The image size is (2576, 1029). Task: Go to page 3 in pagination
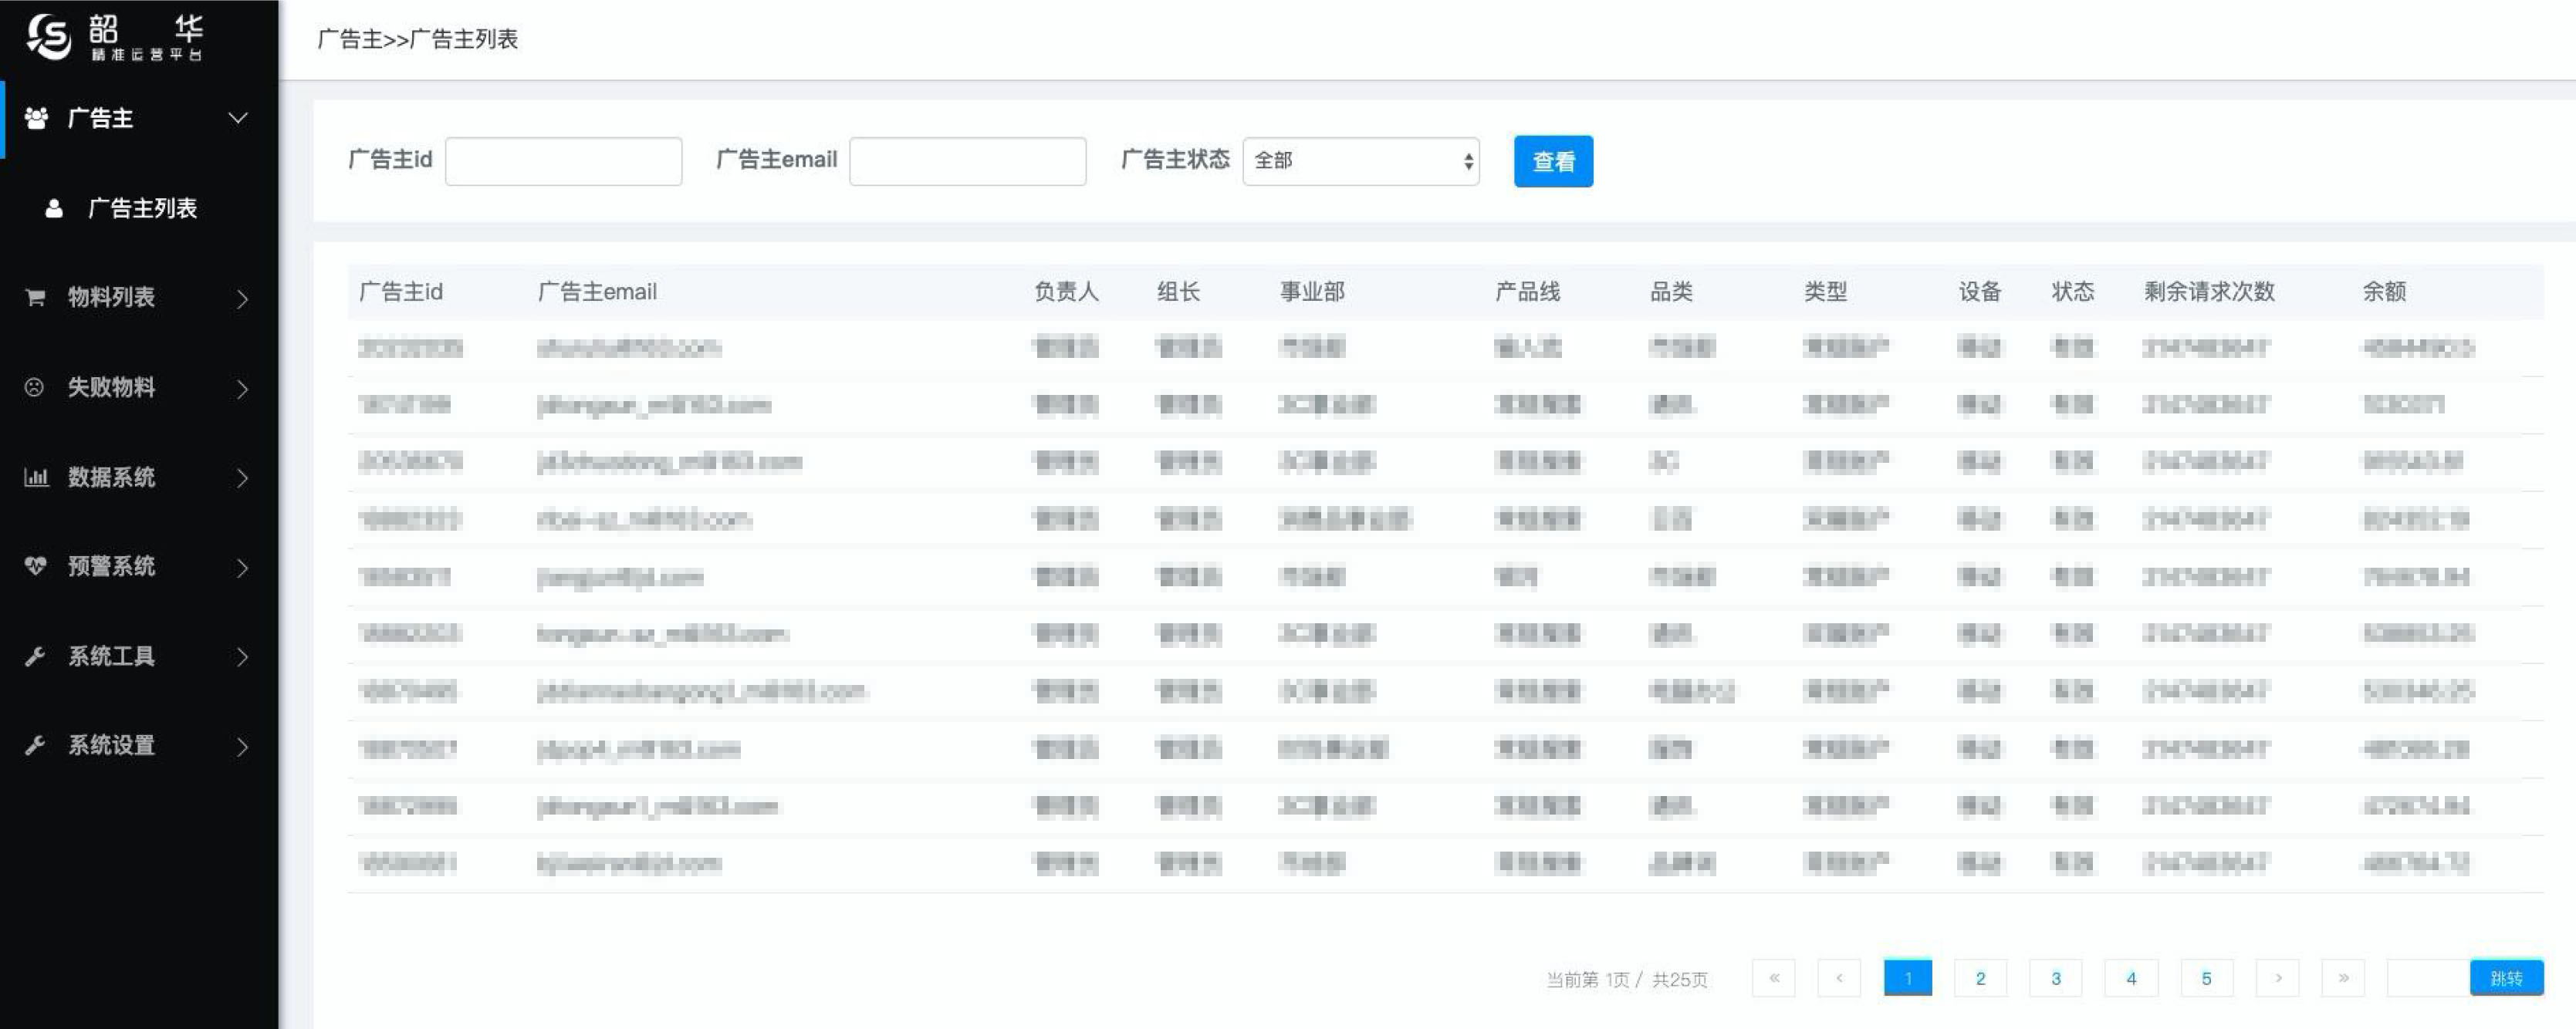pos(2055,978)
